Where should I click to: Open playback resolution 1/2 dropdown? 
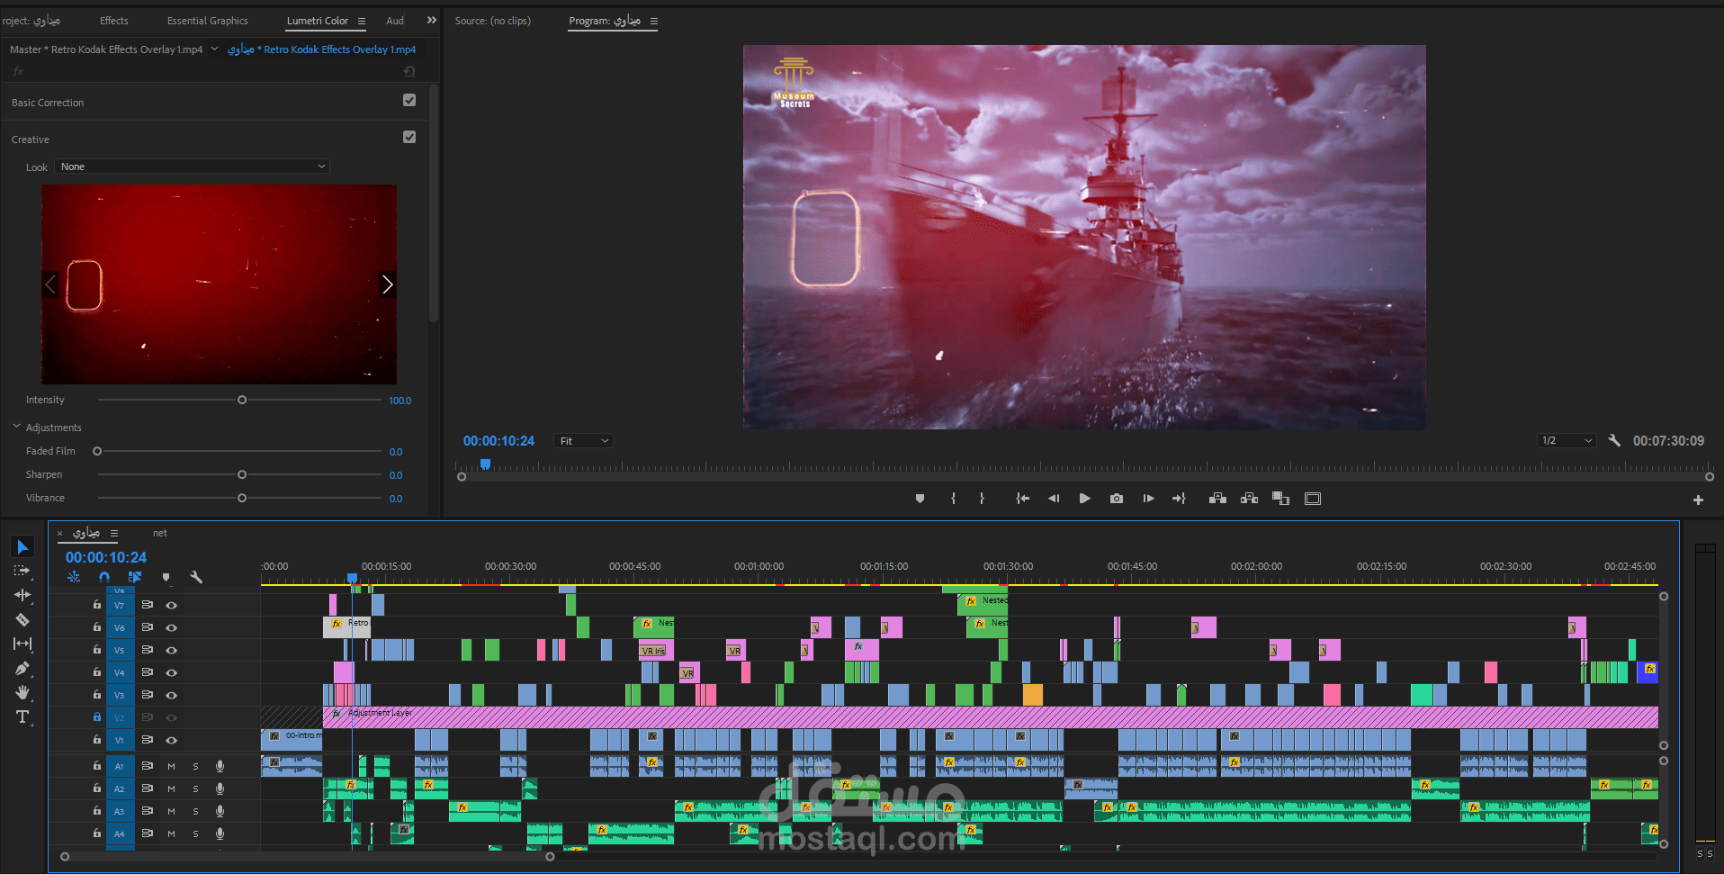[x=1567, y=440]
